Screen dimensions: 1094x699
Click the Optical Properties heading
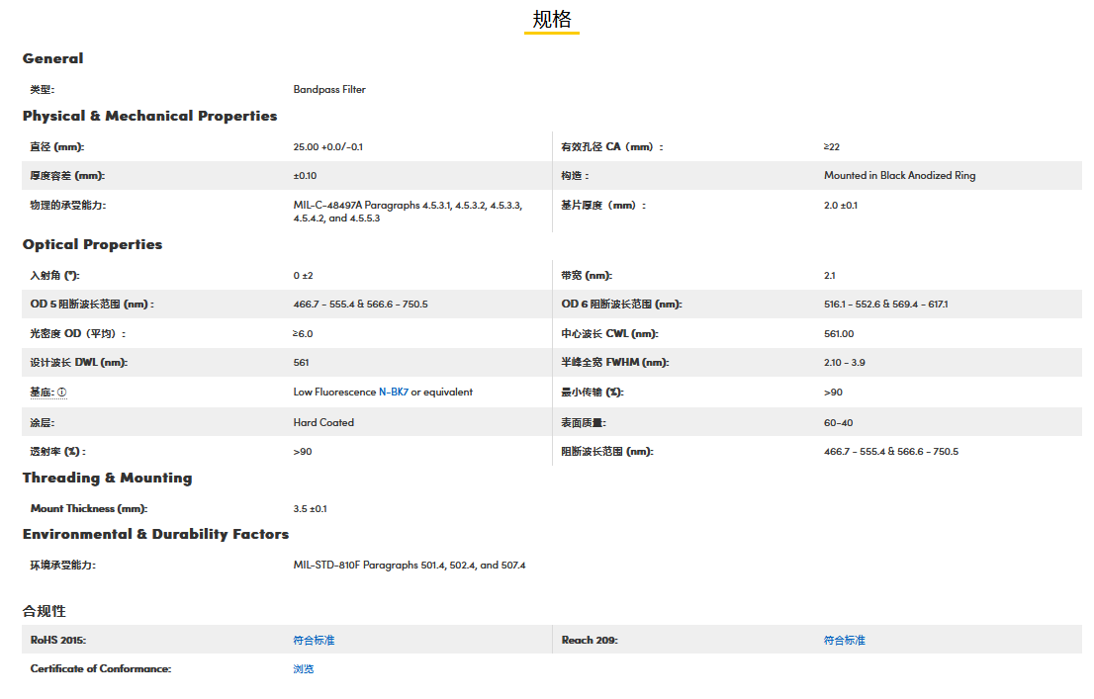coord(92,244)
